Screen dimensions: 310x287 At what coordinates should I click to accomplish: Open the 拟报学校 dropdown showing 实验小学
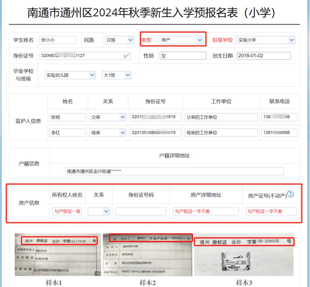(x=266, y=40)
